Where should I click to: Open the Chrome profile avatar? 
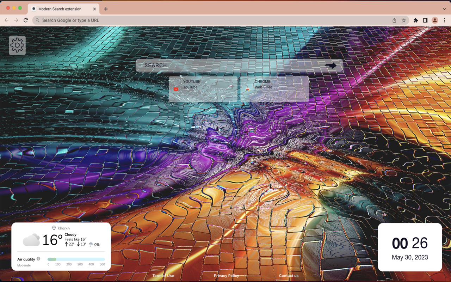click(x=435, y=20)
